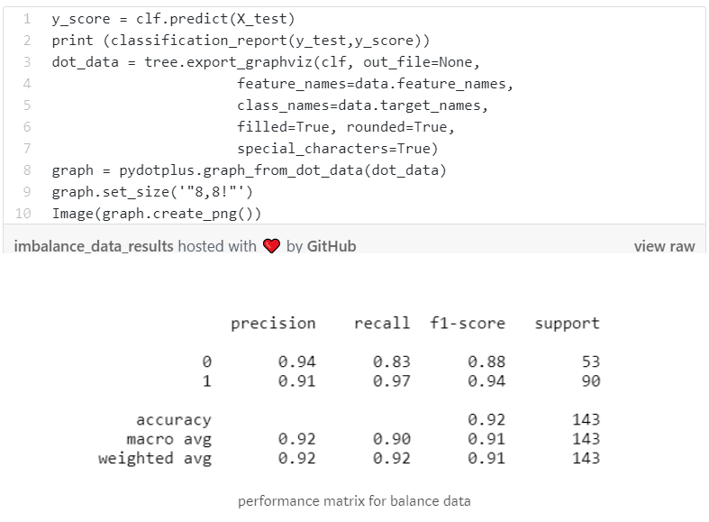
Task: Click the print classification_report code line
Action: (241, 41)
